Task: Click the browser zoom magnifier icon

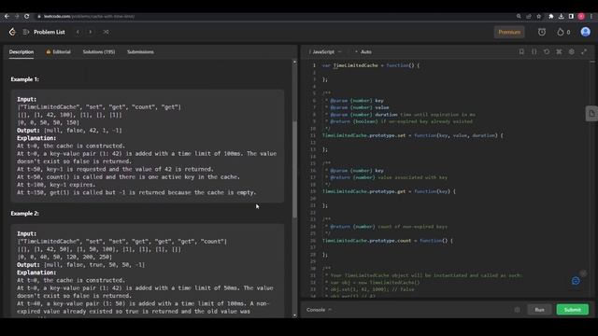Action: tap(519, 17)
